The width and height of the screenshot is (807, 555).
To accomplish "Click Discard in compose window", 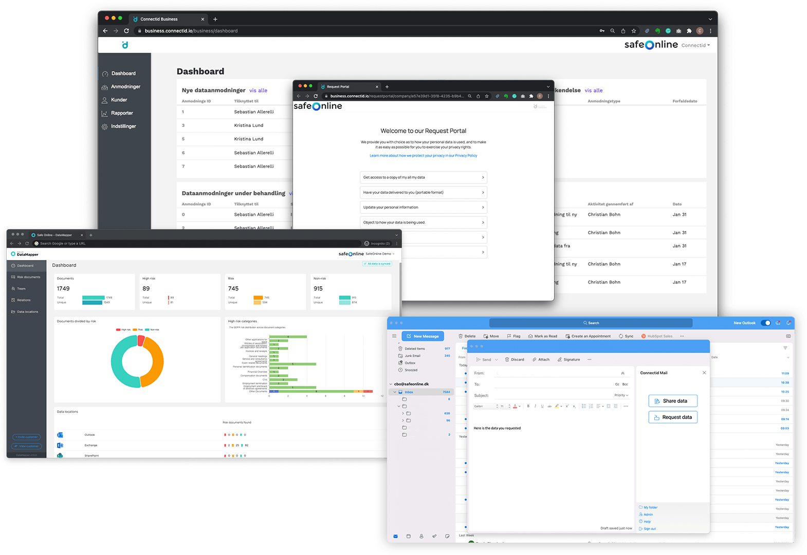I will coord(515,360).
